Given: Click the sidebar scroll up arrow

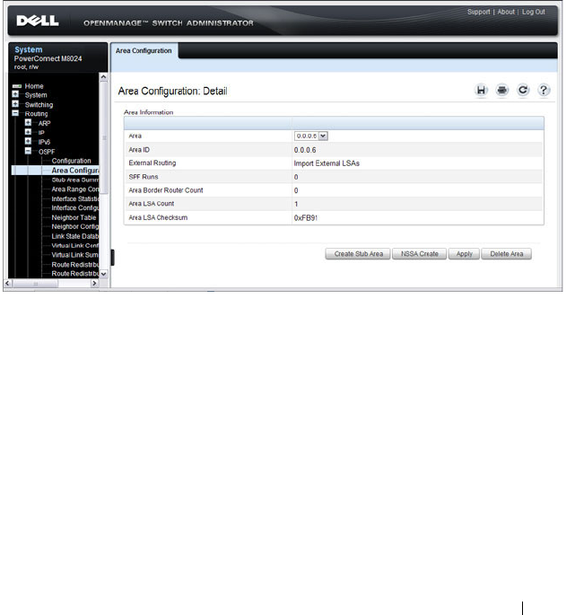Looking at the screenshot, I should [103, 77].
